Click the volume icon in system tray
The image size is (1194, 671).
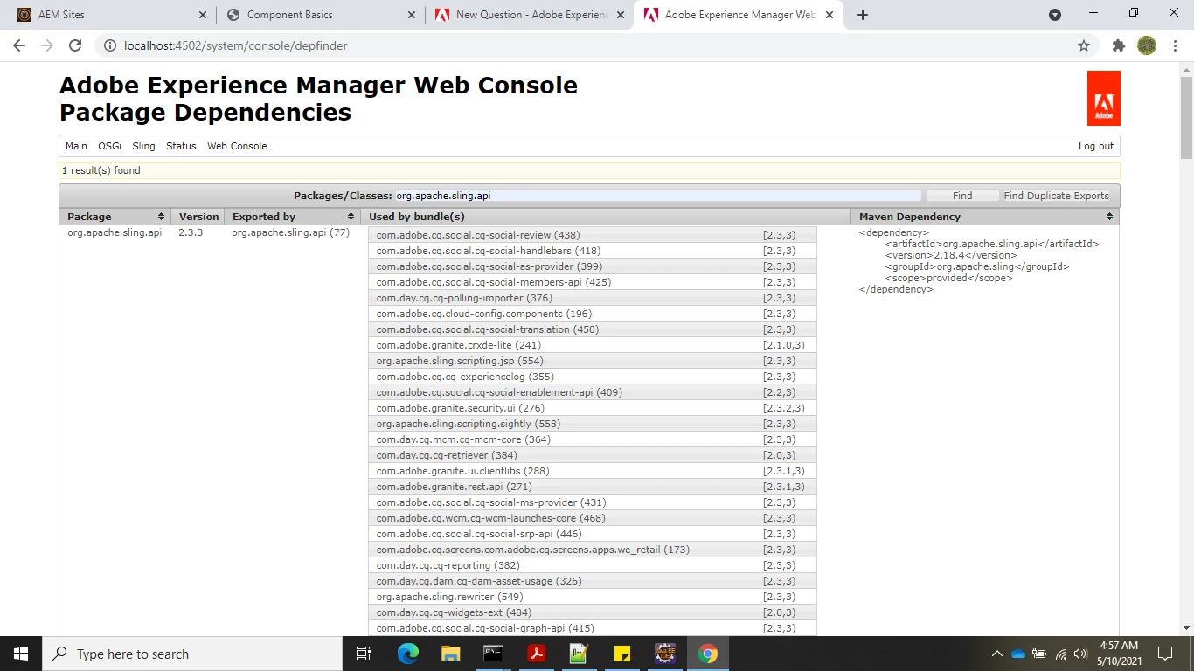coord(1080,654)
